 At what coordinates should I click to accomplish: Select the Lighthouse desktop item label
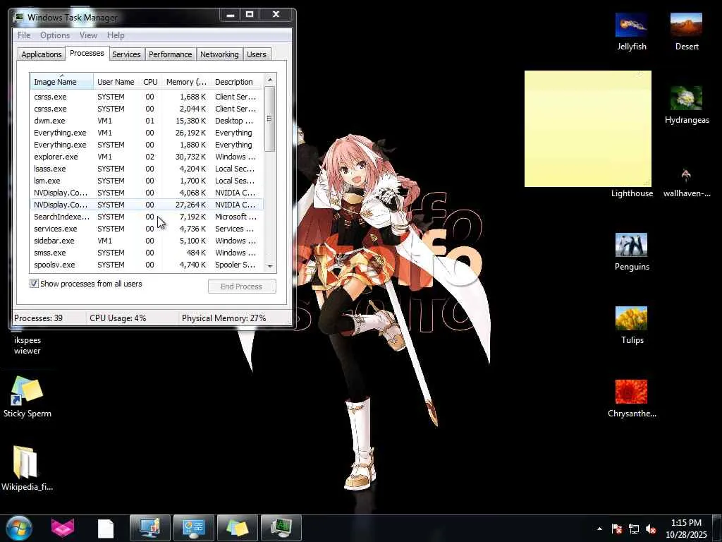point(632,193)
